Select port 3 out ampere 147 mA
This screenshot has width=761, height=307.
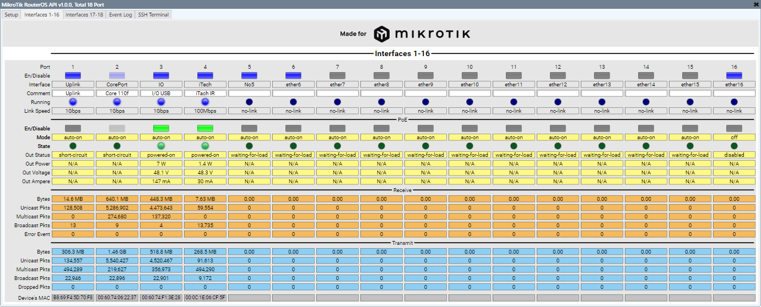click(161, 182)
